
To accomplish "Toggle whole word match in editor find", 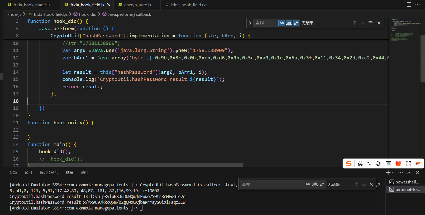I will 289,23.
